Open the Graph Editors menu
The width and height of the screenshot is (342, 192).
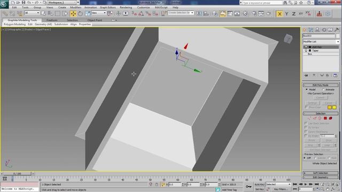108,7
